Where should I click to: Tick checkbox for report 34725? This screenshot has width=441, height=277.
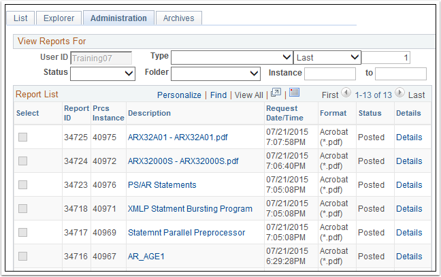pos(22,137)
